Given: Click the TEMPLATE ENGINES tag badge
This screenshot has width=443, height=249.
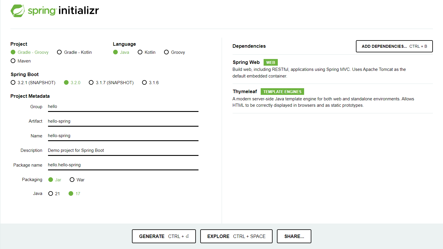Looking at the screenshot, I should [x=282, y=92].
